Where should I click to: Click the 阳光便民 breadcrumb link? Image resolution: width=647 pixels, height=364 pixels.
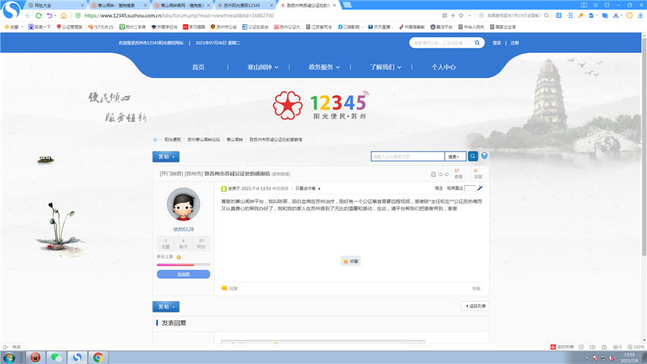click(172, 140)
